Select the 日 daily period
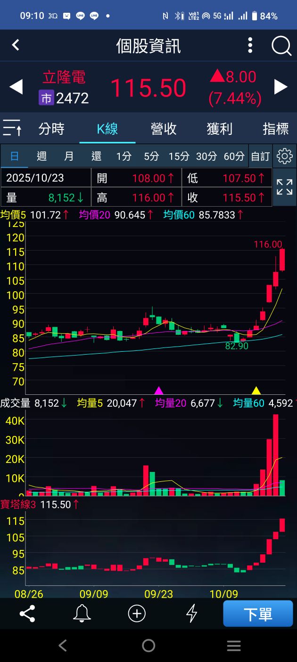Image resolution: width=297 pixels, height=662 pixels. point(15,156)
